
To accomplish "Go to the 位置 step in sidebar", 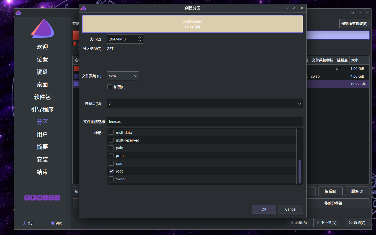I will pos(42,59).
